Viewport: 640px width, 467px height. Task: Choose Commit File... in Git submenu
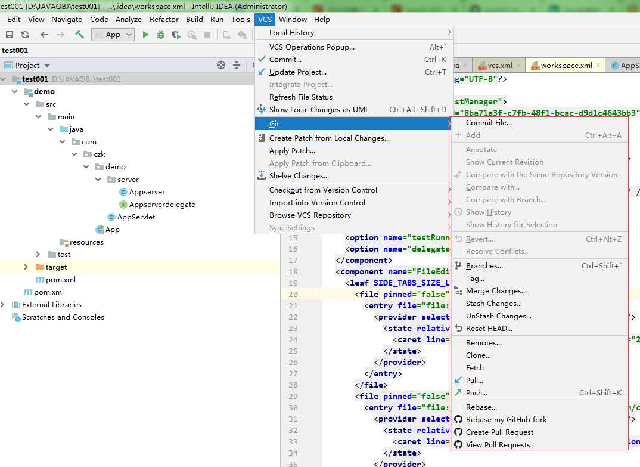click(x=539, y=123)
